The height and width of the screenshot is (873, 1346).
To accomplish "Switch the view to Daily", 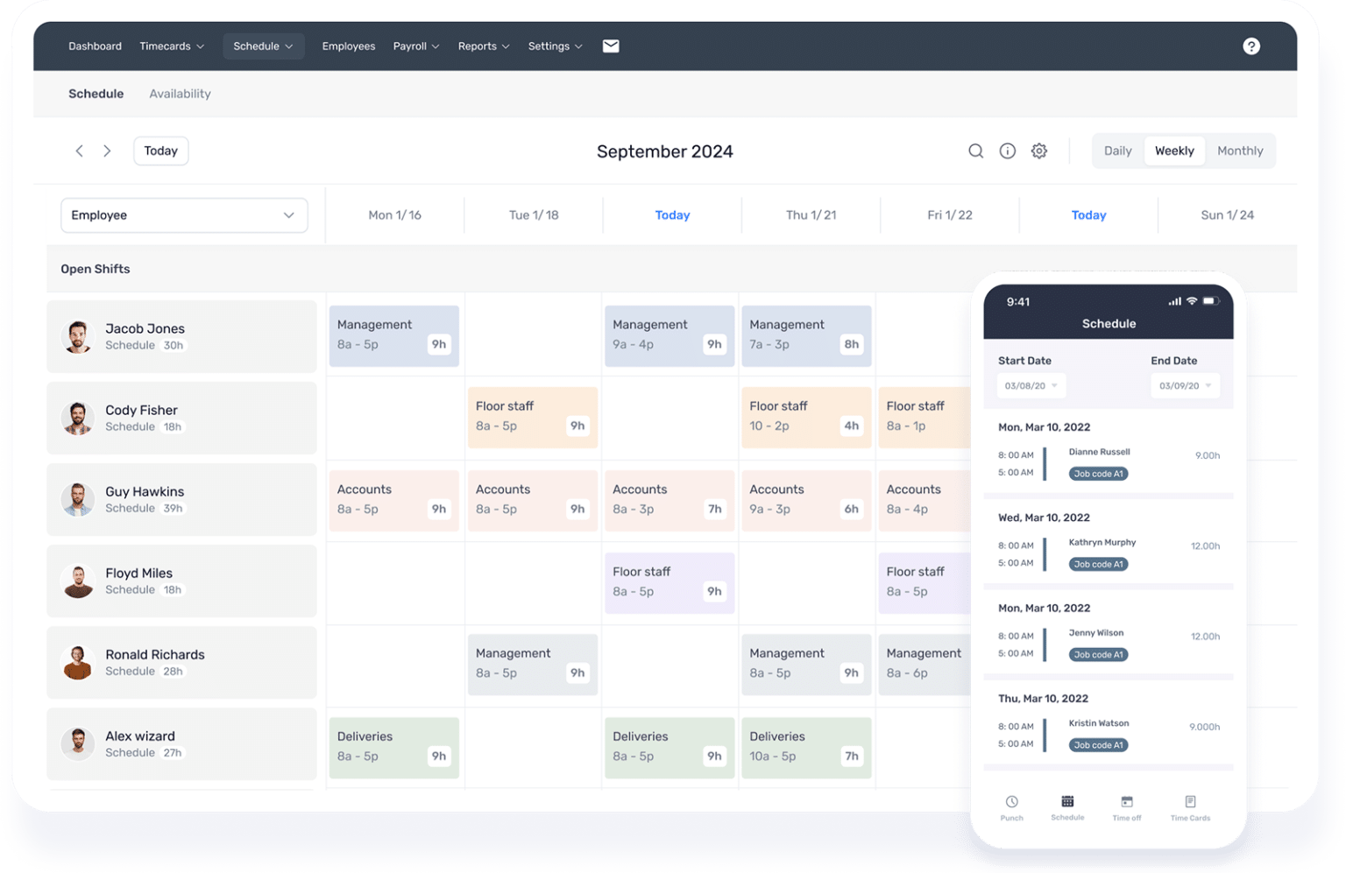I will (x=1117, y=151).
